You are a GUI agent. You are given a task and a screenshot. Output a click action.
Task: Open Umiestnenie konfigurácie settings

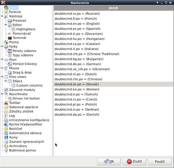[x=29, y=120]
